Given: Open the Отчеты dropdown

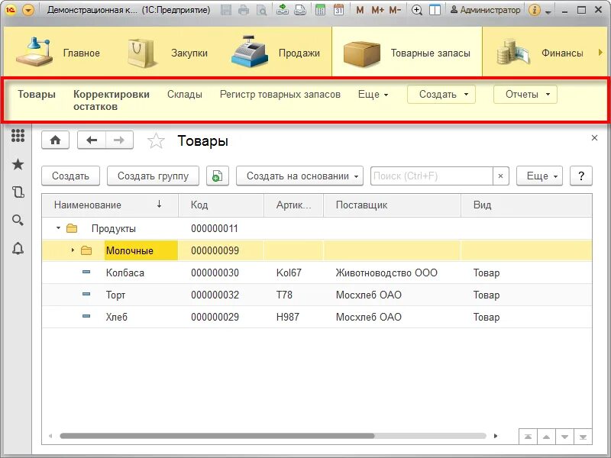Looking at the screenshot, I should [x=525, y=94].
